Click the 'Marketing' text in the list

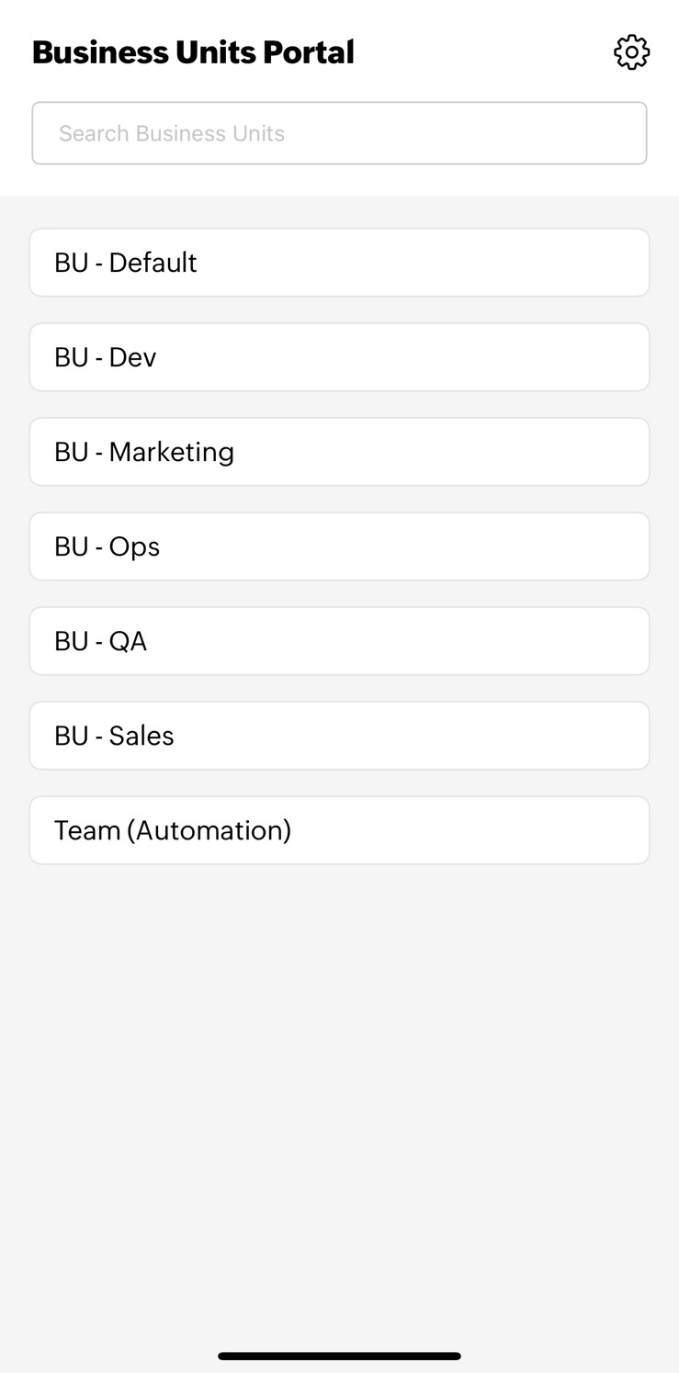171,452
